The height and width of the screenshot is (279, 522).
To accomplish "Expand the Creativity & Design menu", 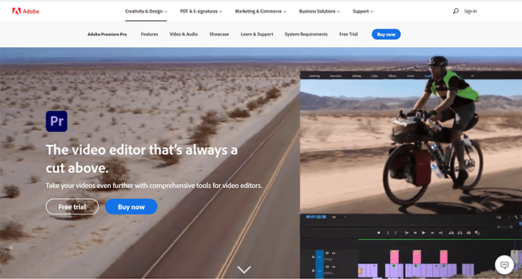I will click(x=145, y=11).
